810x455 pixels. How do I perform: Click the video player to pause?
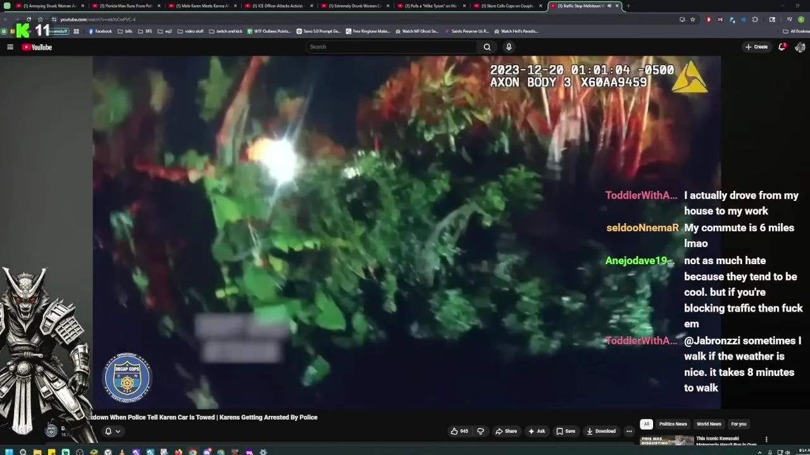tap(406, 233)
